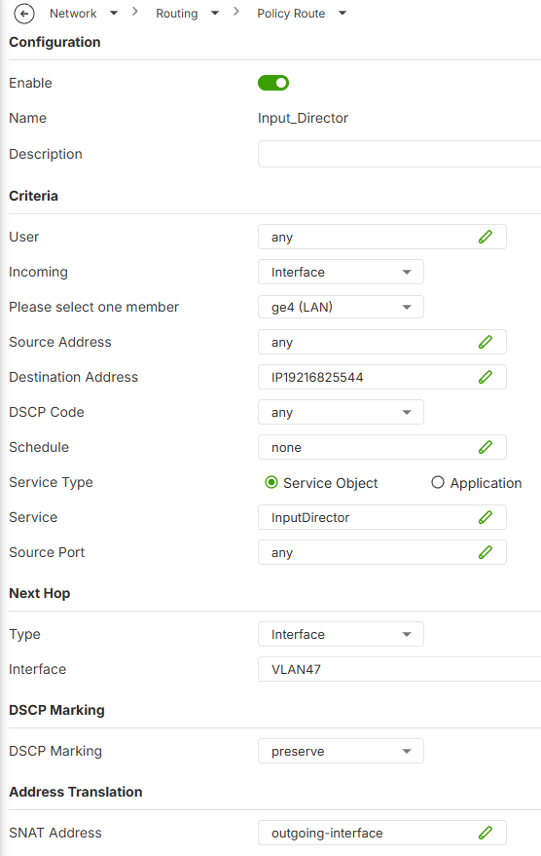Click the IP19216825544 destination field

click(382, 377)
